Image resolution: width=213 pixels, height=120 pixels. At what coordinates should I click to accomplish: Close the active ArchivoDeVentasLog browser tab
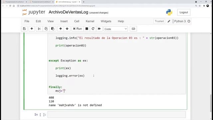[80, 2]
